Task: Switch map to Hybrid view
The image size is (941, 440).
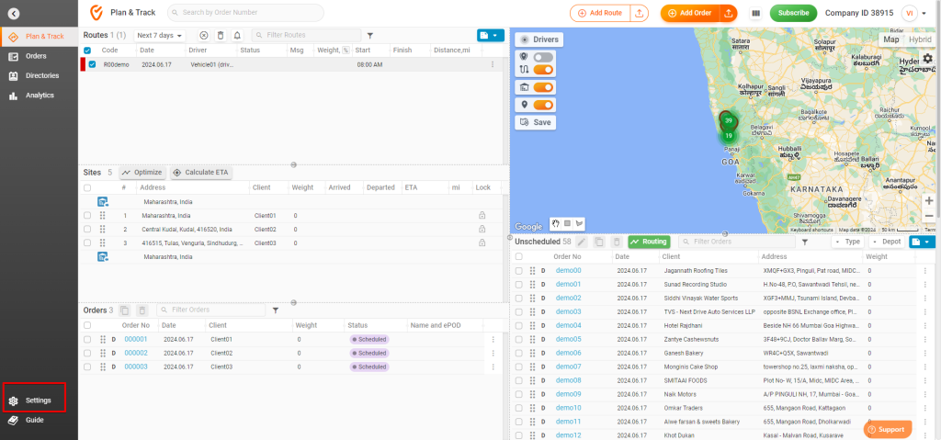Action: point(919,39)
